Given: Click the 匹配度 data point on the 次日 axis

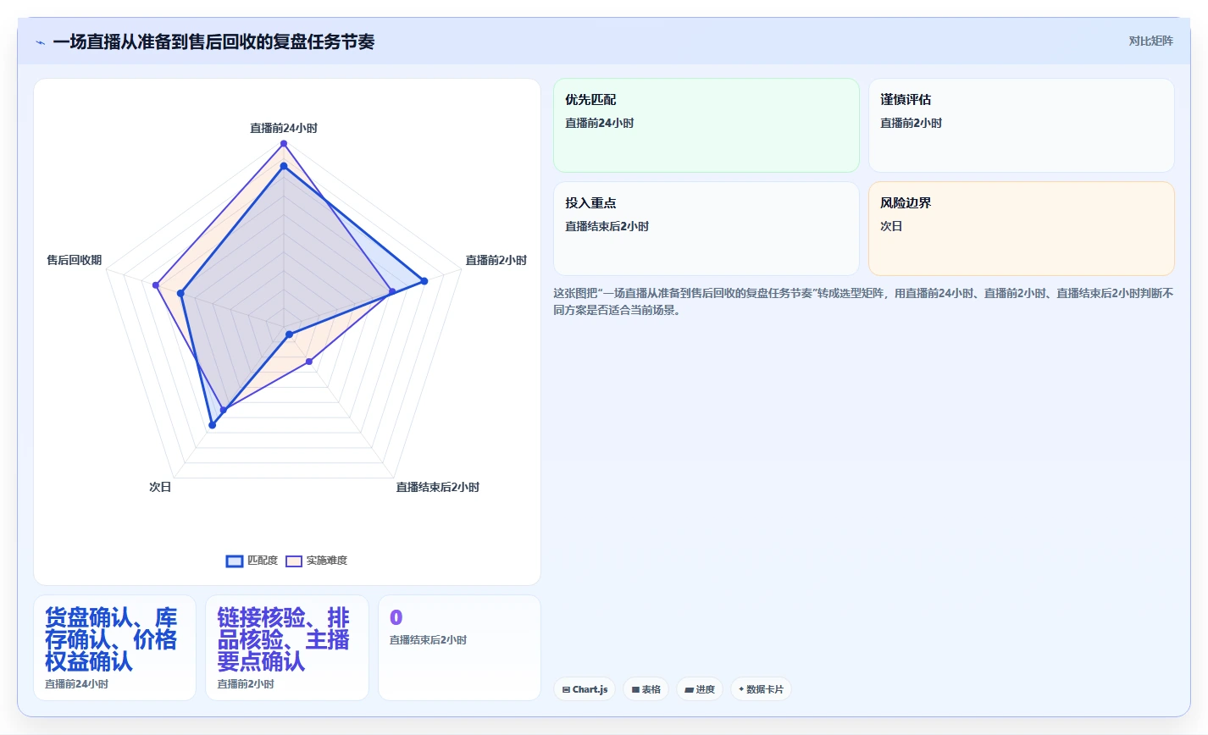Looking at the screenshot, I should point(212,425).
